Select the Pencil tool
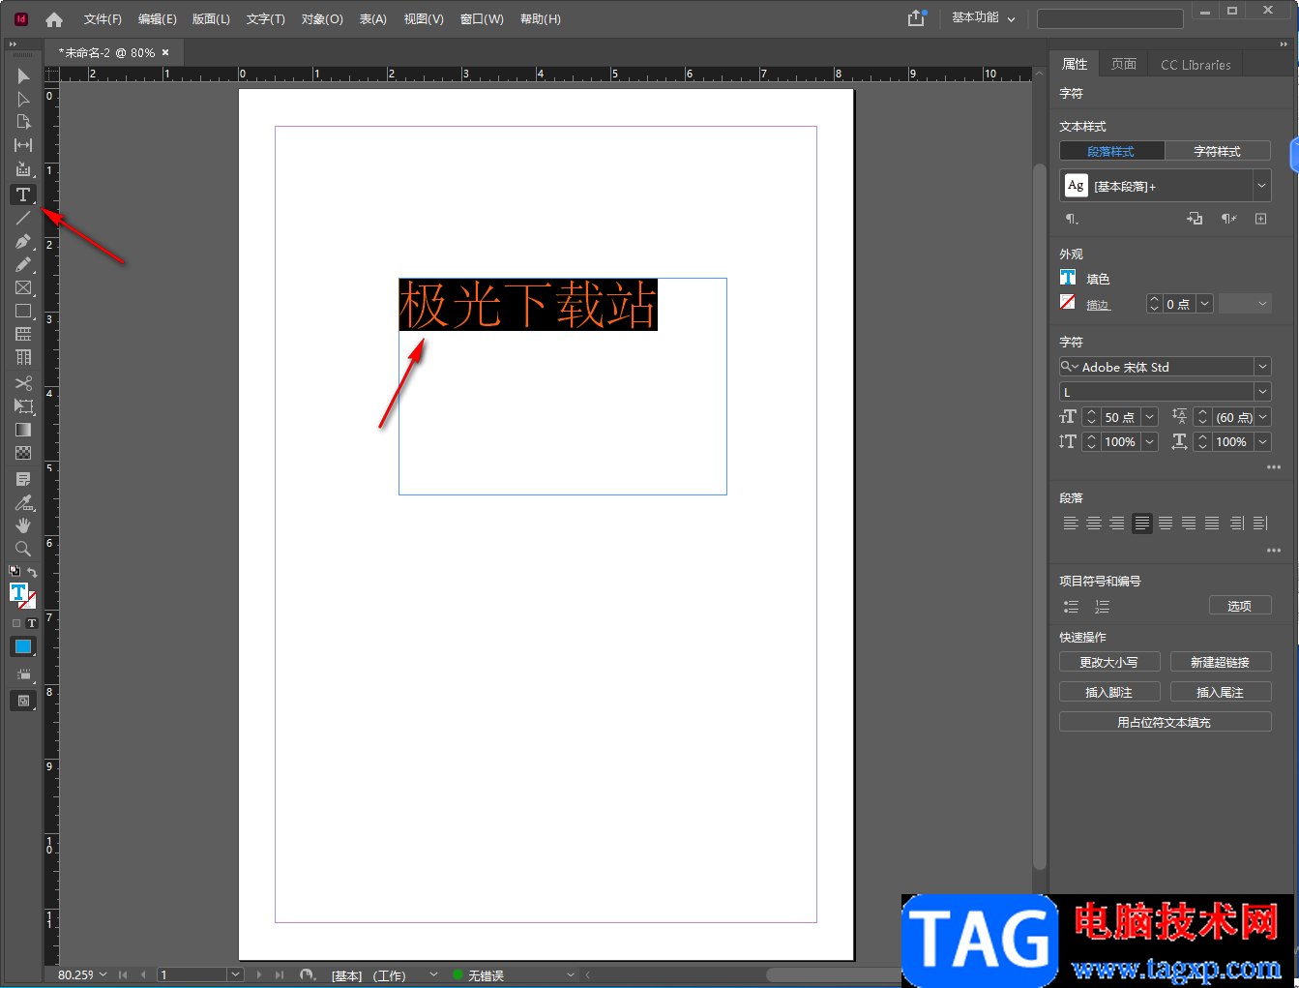This screenshot has width=1299, height=988. (x=23, y=264)
